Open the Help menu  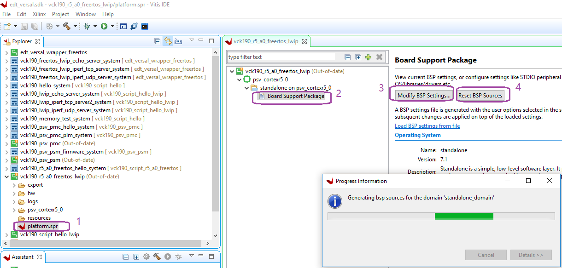(108, 14)
